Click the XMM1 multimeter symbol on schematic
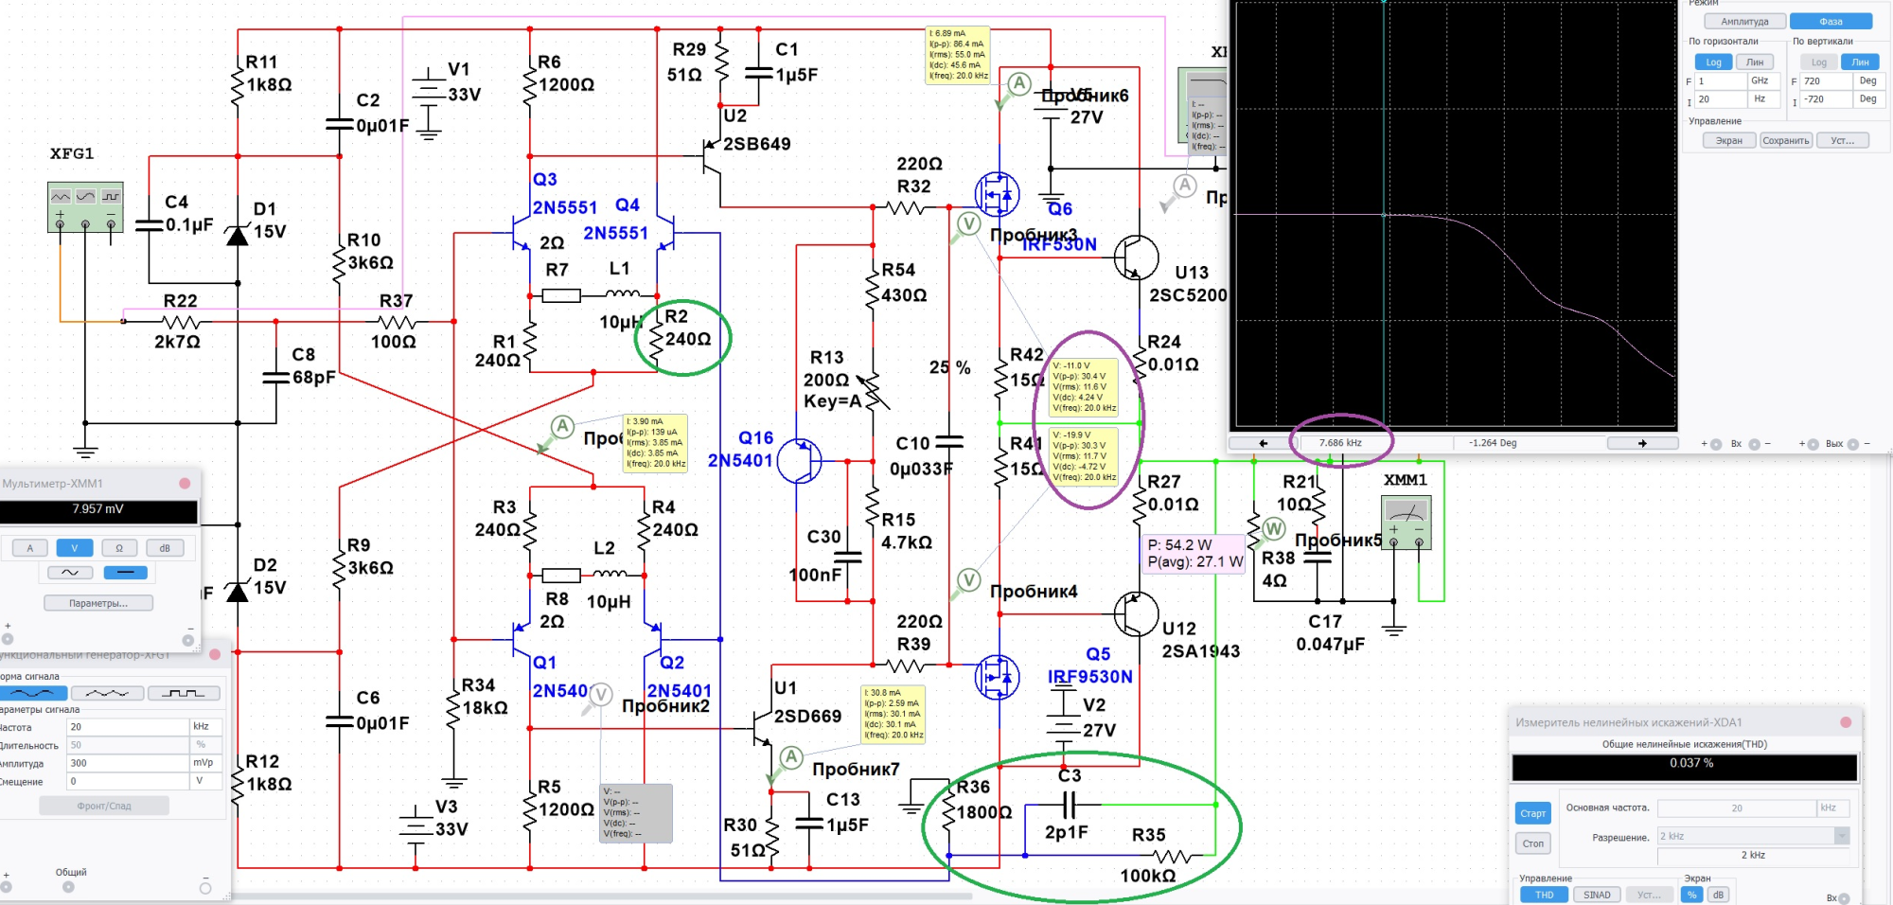This screenshot has width=1893, height=905. click(x=1406, y=523)
